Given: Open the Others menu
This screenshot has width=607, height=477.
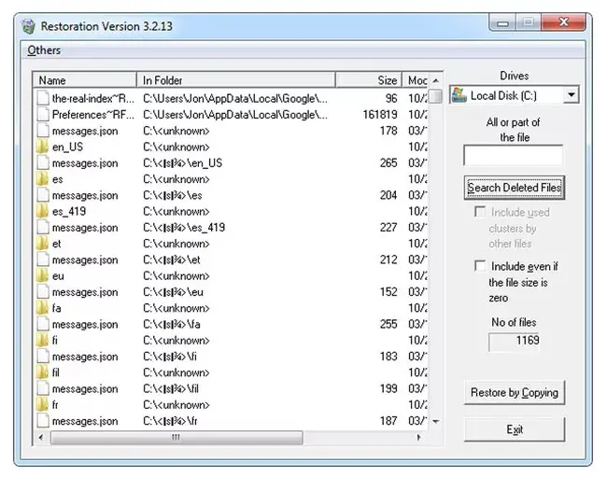Looking at the screenshot, I should click(44, 50).
